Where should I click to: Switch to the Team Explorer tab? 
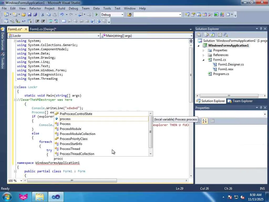[x=240, y=101]
